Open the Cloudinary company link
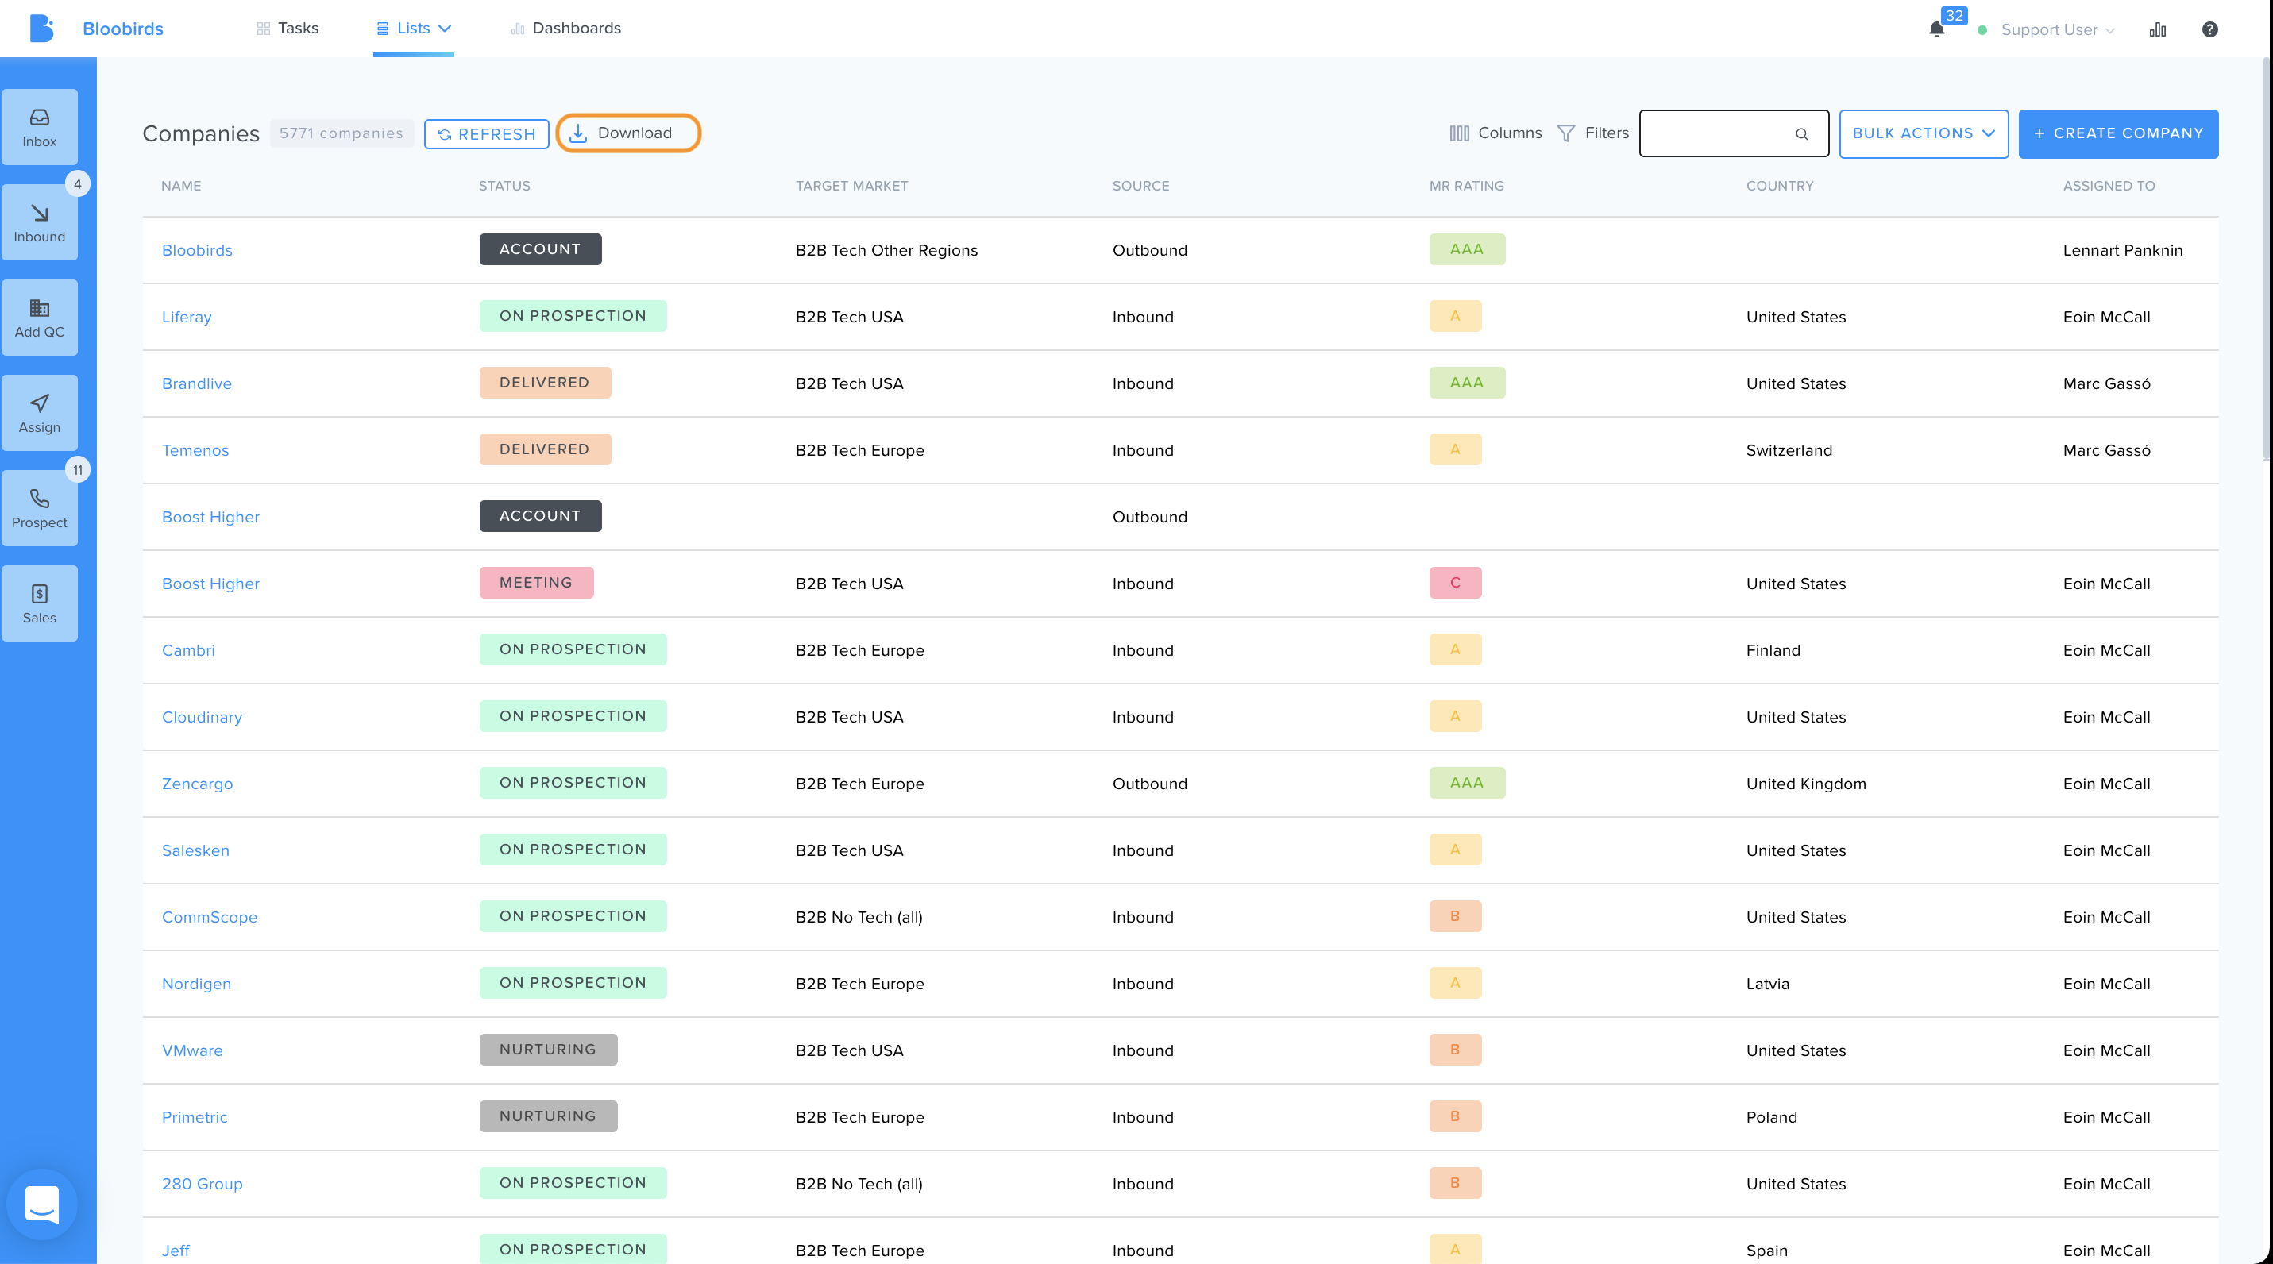2273x1264 pixels. point(201,716)
